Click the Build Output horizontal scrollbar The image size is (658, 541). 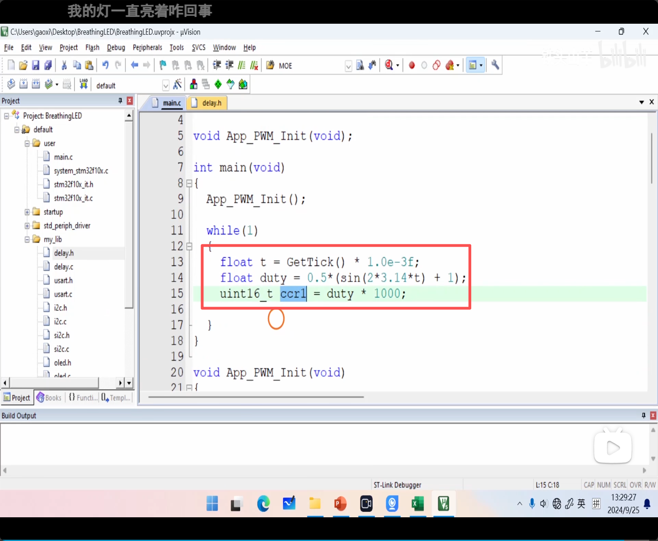point(324,470)
